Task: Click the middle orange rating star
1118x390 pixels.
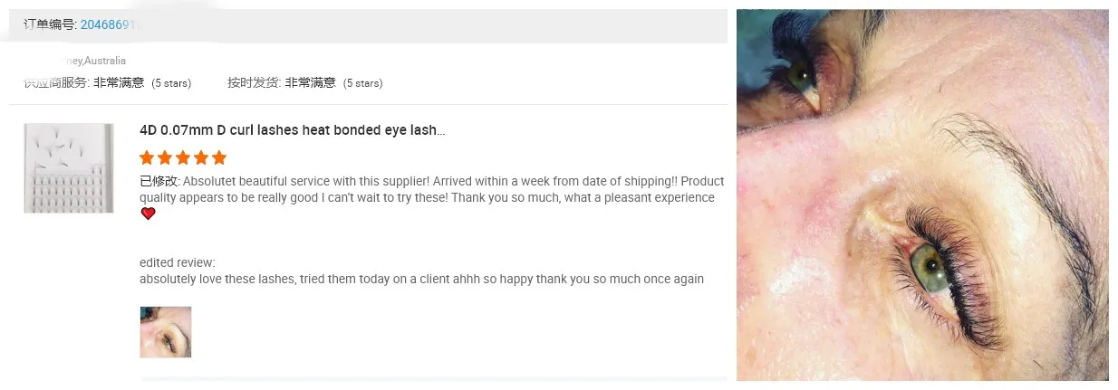Action: pyautogui.click(x=182, y=157)
